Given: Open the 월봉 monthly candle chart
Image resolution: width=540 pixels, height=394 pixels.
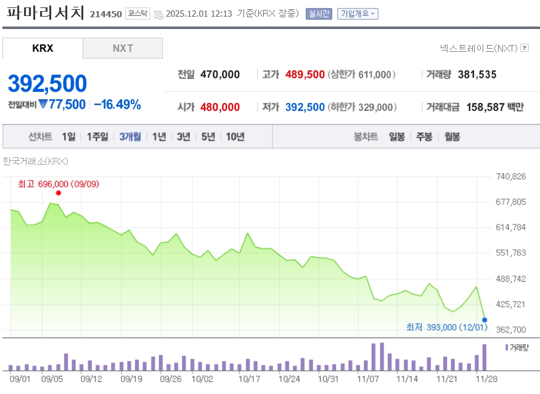Looking at the screenshot, I should pyautogui.click(x=452, y=137).
